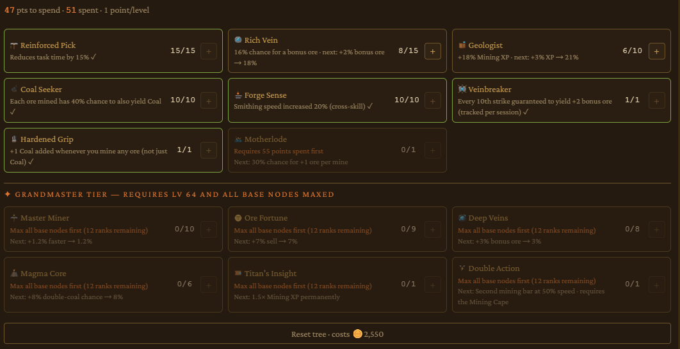Click the Reinforced Pick pickaxe icon
This screenshot has width=680, height=349.
(14, 45)
